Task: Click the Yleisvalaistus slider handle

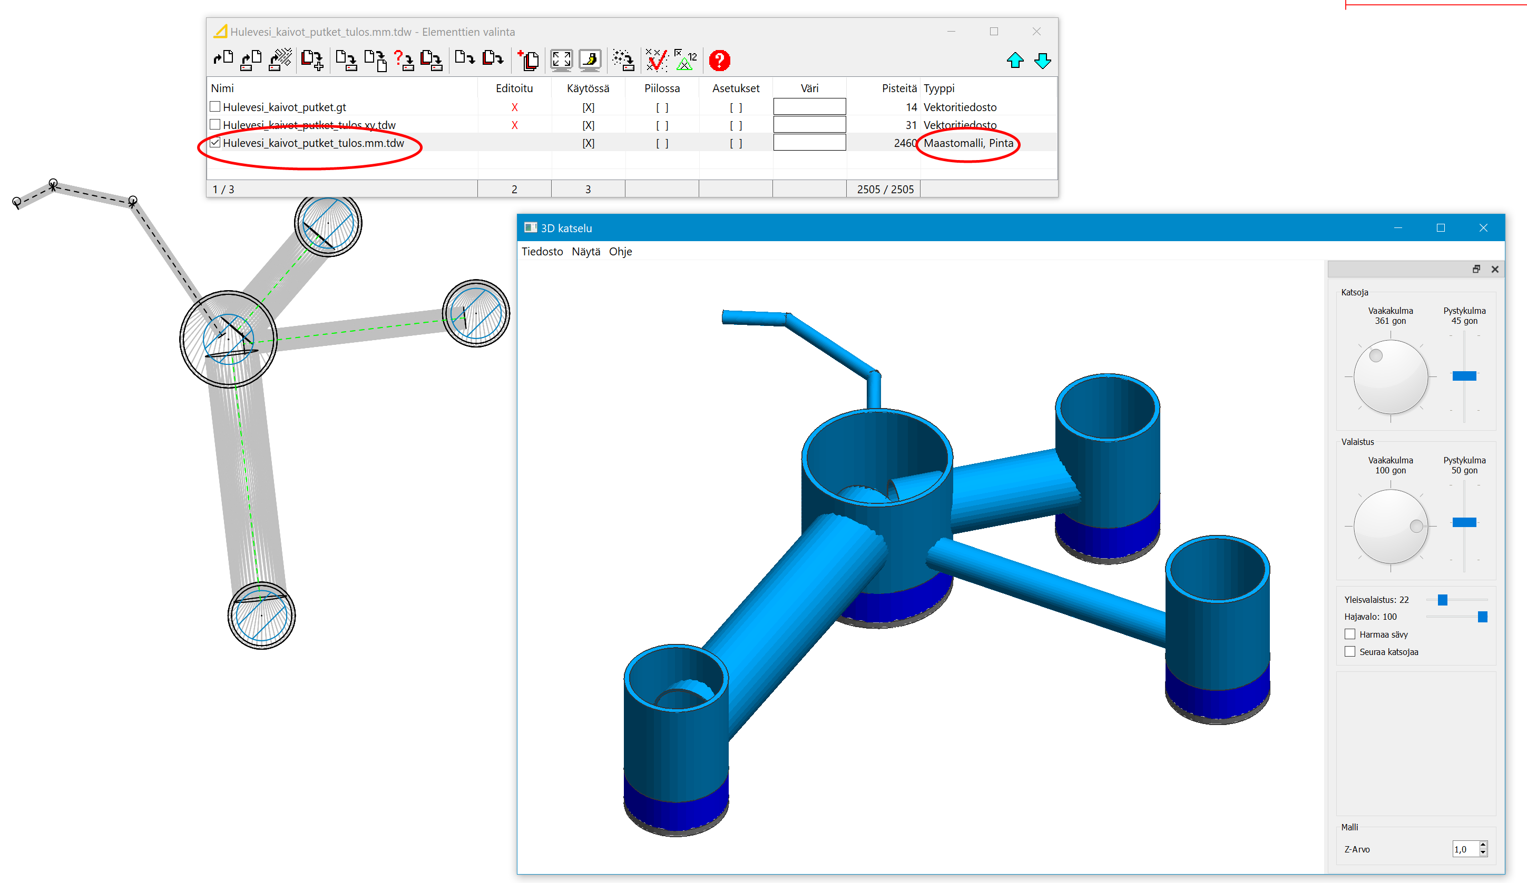Action: [x=1442, y=600]
